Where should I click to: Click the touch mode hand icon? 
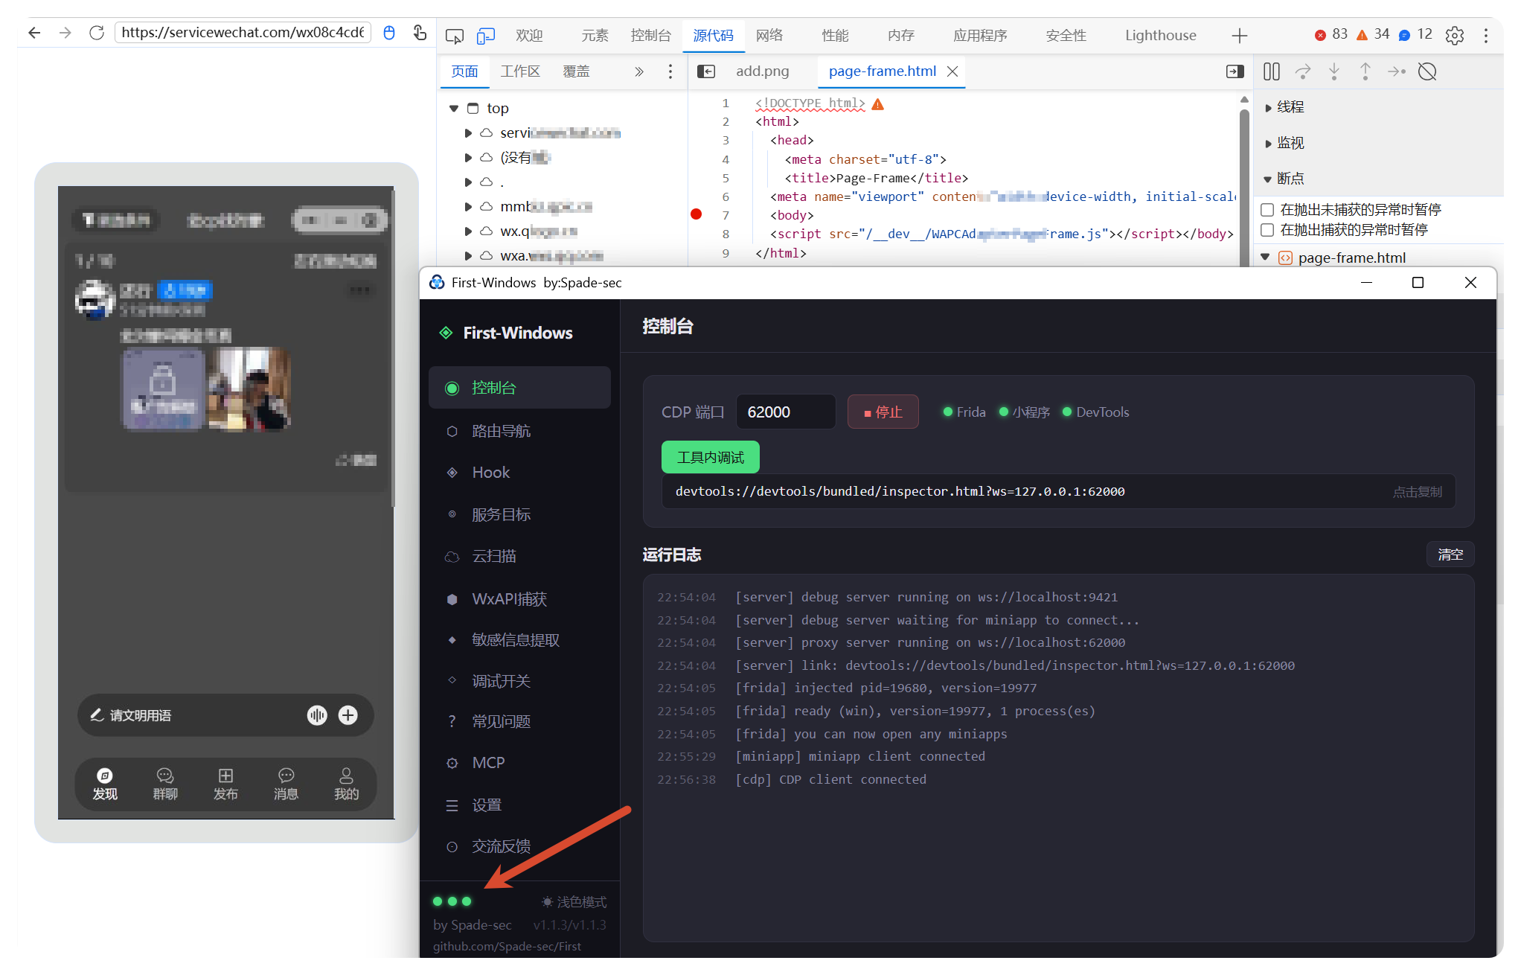click(x=420, y=33)
